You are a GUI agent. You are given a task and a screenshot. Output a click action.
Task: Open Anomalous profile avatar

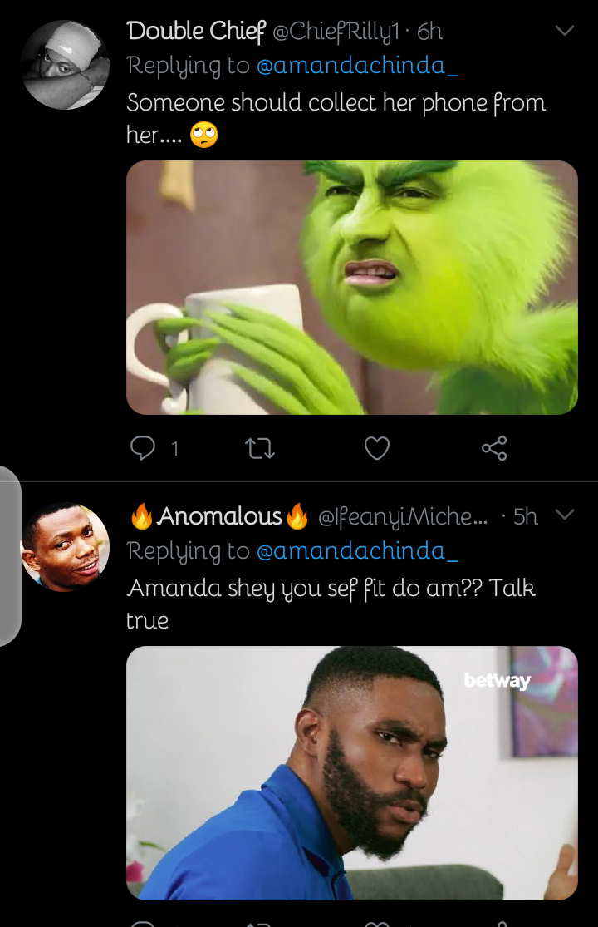(65, 547)
